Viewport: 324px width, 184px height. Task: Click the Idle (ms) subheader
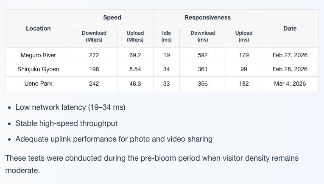point(166,36)
